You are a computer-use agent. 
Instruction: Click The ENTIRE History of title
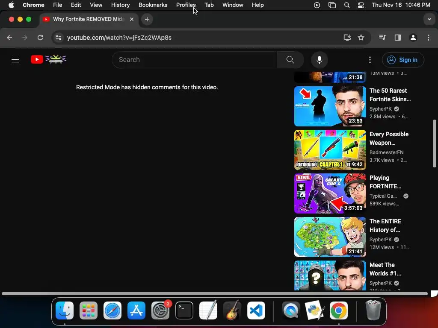[x=385, y=225]
